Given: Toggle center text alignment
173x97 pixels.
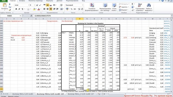Looking at the screenshot, I should 48,9.
